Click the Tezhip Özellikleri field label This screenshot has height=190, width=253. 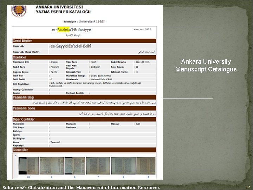click(23, 89)
